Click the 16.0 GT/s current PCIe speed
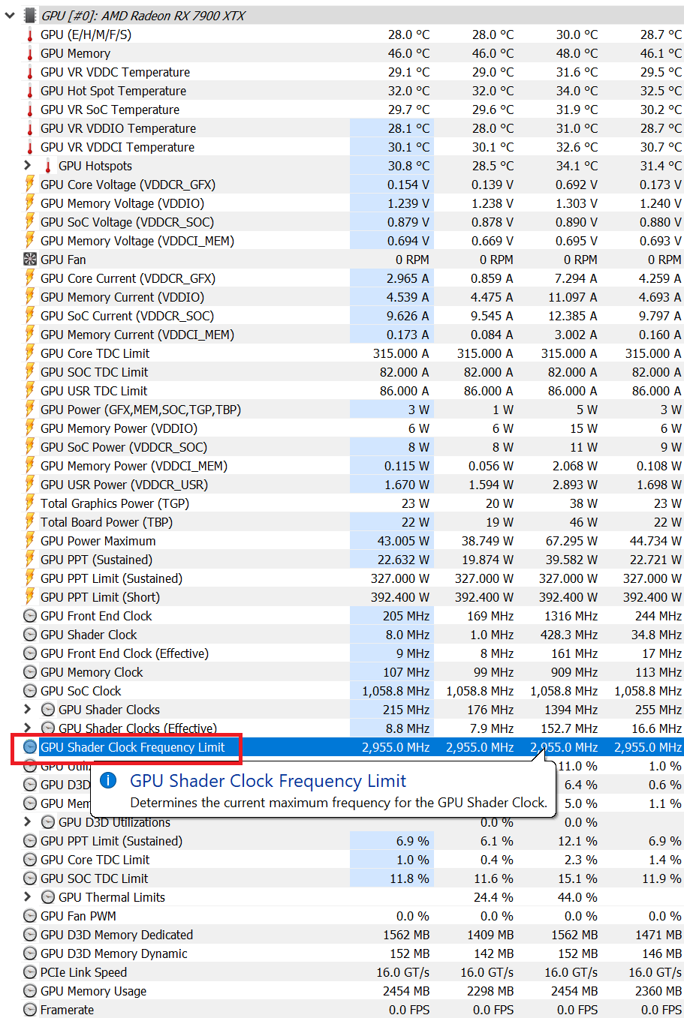The width and height of the screenshot is (684, 1018). tap(403, 972)
